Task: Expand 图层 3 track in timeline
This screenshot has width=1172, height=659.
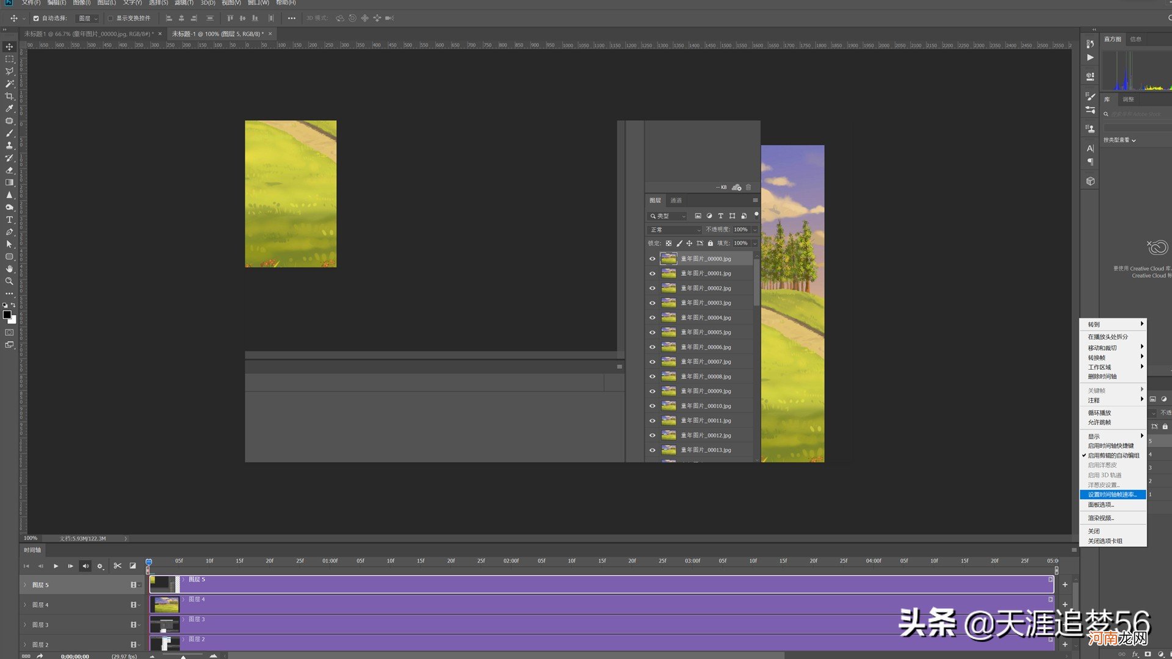Action: coord(25,625)
